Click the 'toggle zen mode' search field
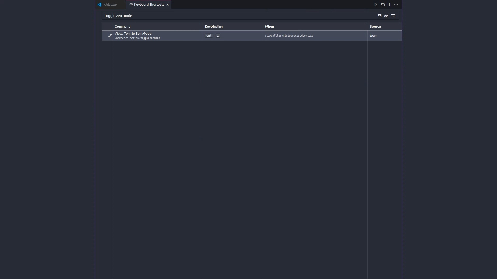Screen dimensions: 497x279 [x=233, y=16]
